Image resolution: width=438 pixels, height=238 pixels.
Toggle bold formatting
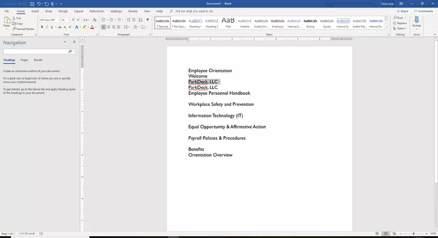tap(42, 27)
